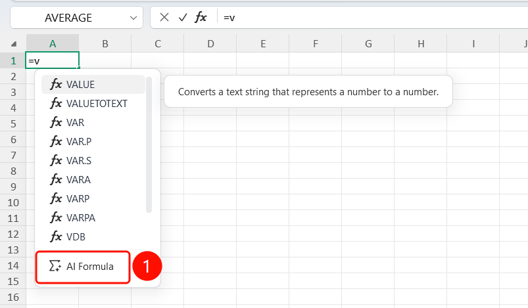
Task: Select VARPA in autocomplete list
Action: [93, 218]
